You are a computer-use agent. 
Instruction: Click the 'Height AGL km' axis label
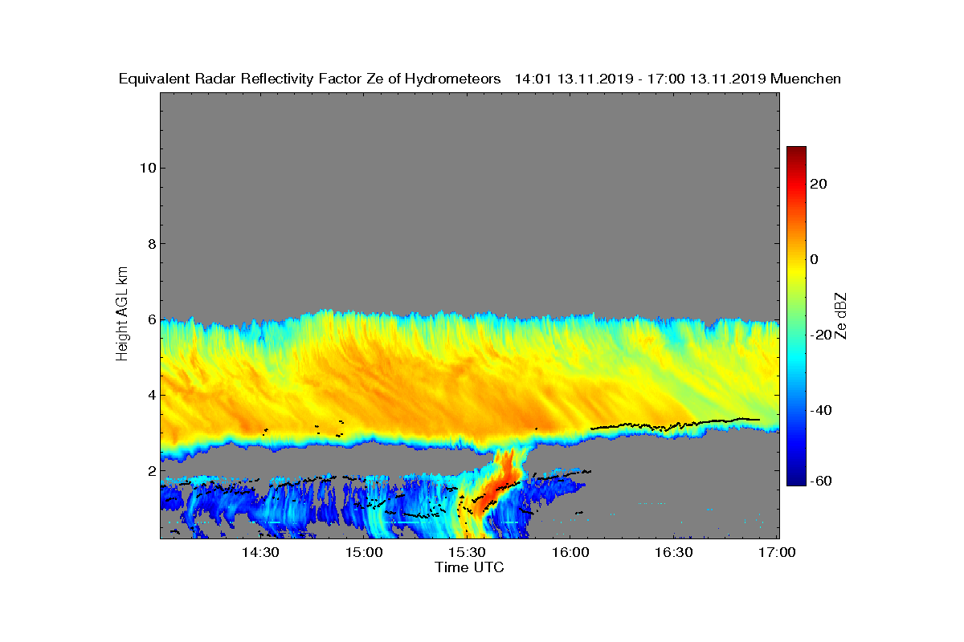pos(122,315)
